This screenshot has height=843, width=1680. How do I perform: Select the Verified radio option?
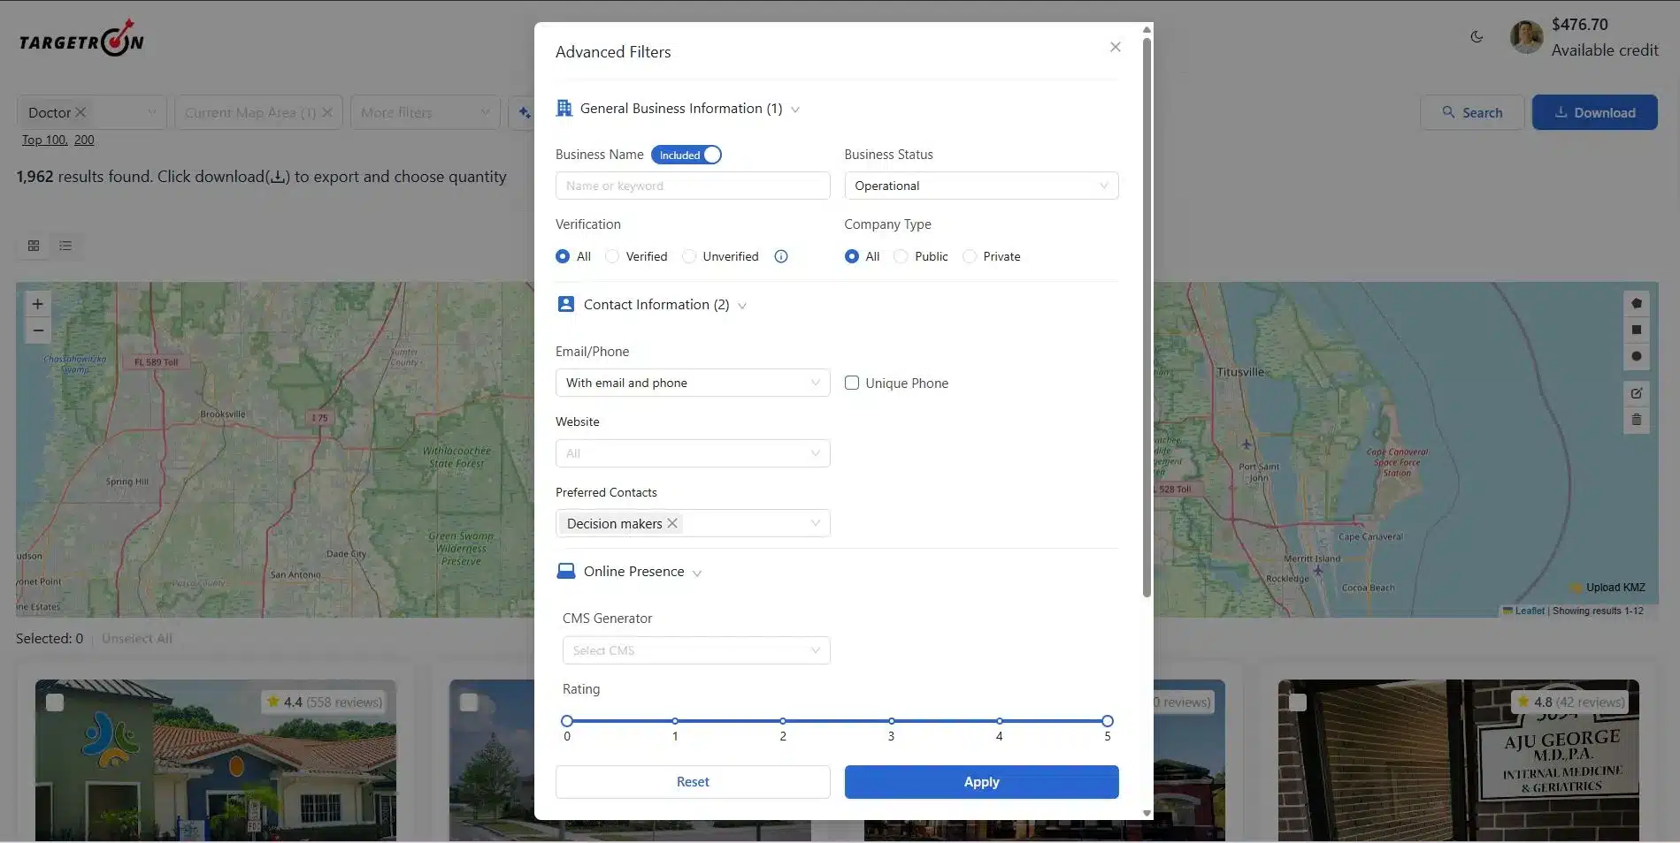tap(612, 256)
